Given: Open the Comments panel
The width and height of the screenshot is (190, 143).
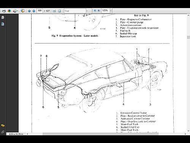Looking at the screenshot, I should pos(3,125).
